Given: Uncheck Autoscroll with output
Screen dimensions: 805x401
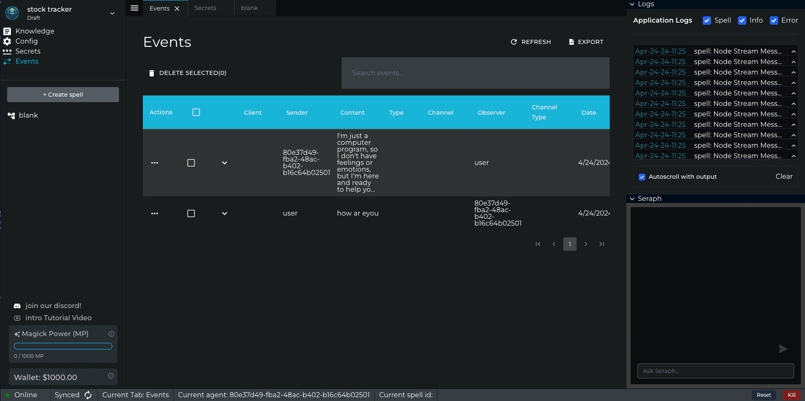Looking at the screenshot, I should pos(642,177).
